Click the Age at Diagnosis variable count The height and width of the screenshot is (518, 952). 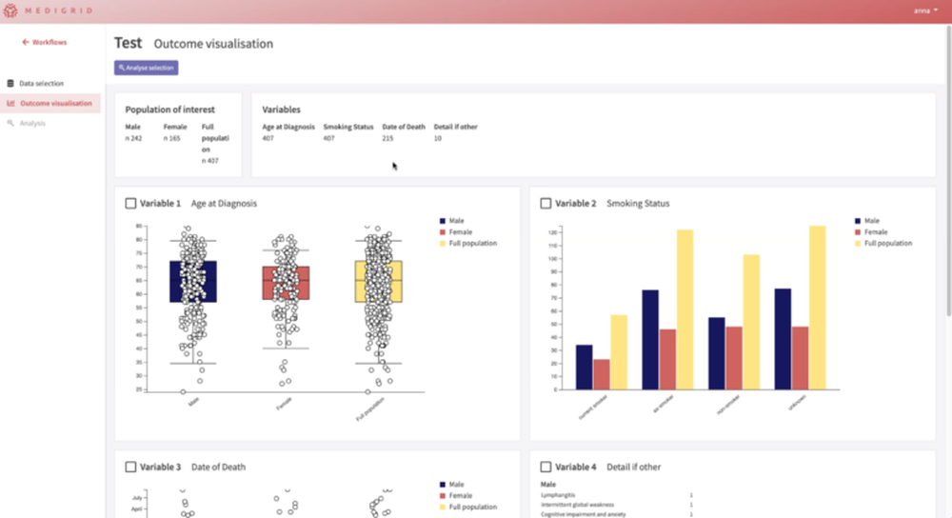268,138
